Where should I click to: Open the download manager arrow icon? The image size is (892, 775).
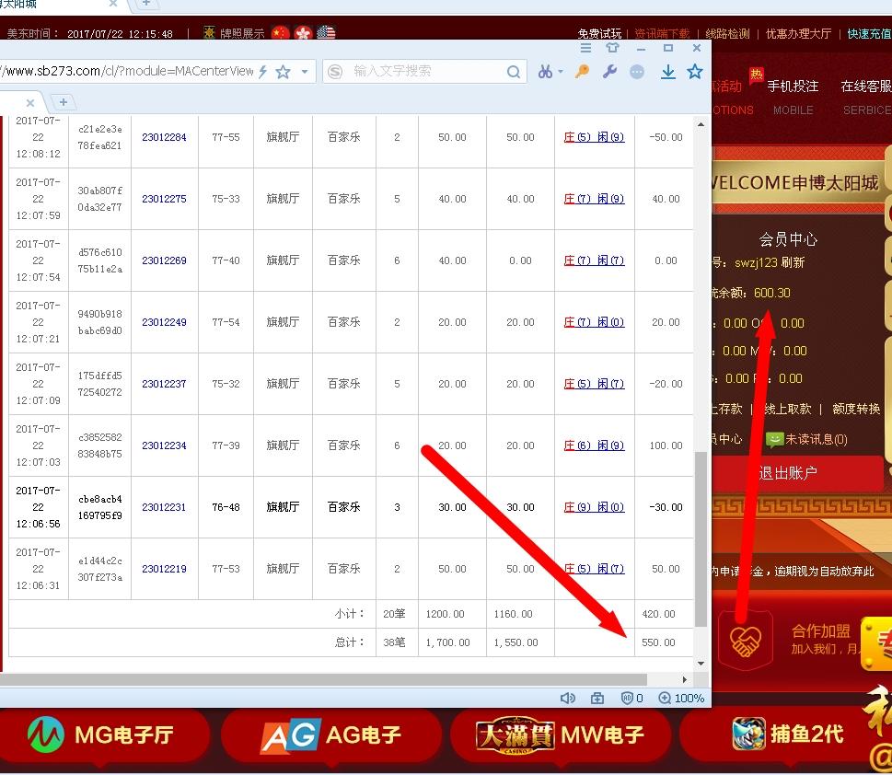pos(668,71)
